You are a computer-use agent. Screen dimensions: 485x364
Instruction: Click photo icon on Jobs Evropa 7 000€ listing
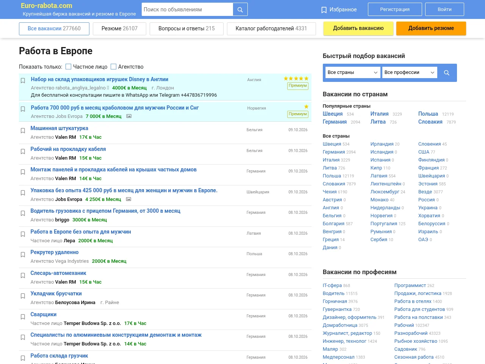coord(129,116)
